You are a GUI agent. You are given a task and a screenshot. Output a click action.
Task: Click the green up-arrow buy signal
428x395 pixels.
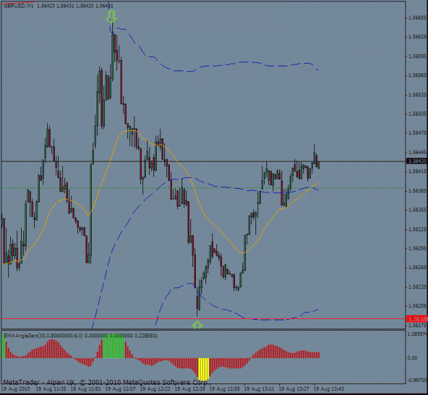click(x=197, y=324)
